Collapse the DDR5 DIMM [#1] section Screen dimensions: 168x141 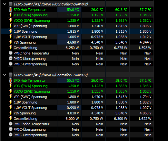click(x=5, y=4)
